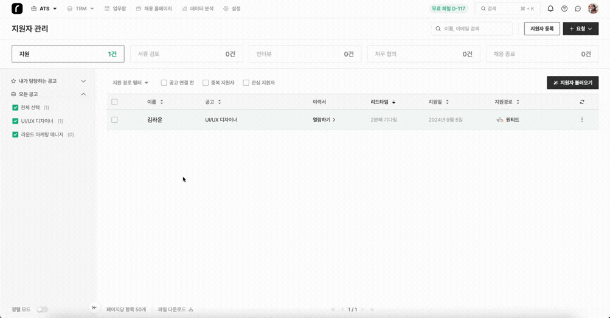This screenshot has width=610, height=318.
Task: Select the 김라운 row checkbox
Action: click(x=114, y=120)
